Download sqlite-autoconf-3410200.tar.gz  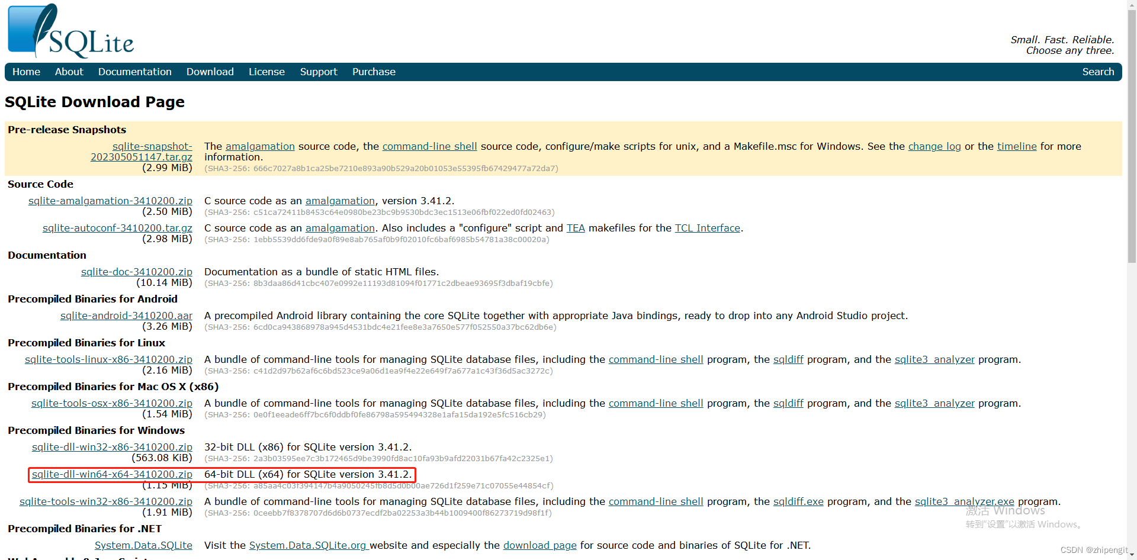coord(117,228)
